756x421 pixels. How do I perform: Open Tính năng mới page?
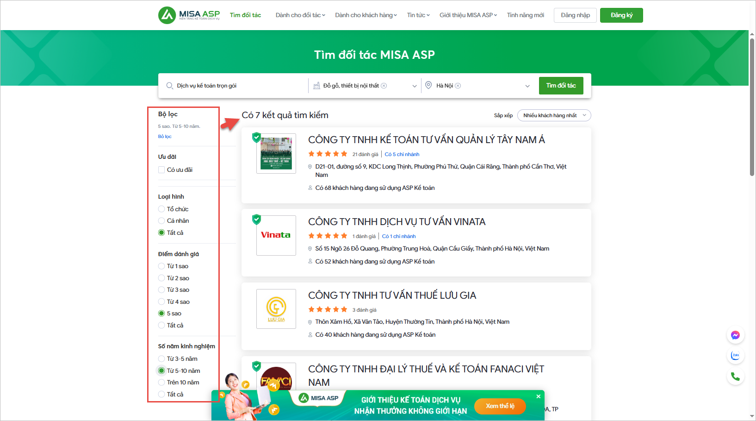click(x=525, y=15)
